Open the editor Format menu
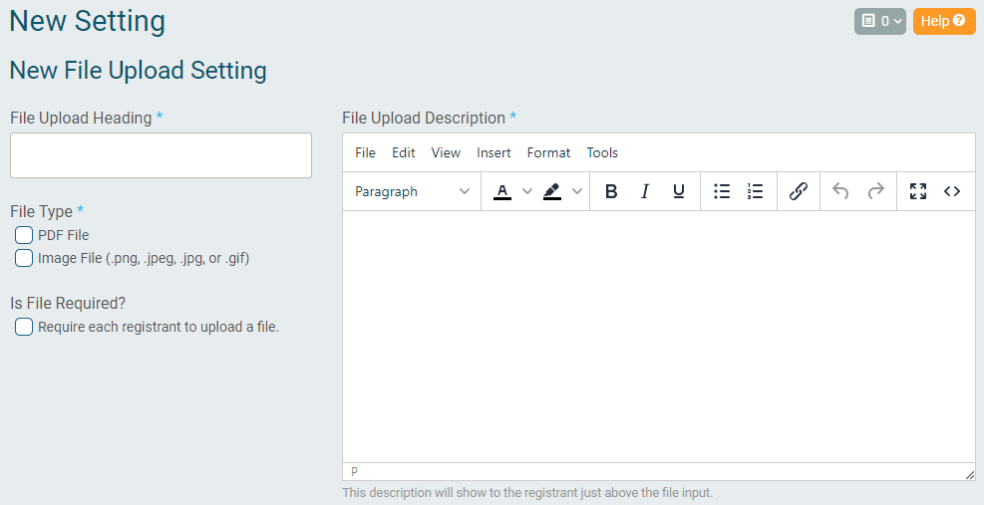The height and width of the screenshot is (505, 984). tap(548, 152)
